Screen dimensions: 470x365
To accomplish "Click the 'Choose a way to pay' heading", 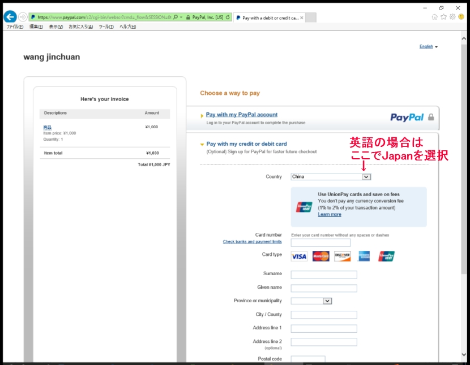I will coord(230,93).
